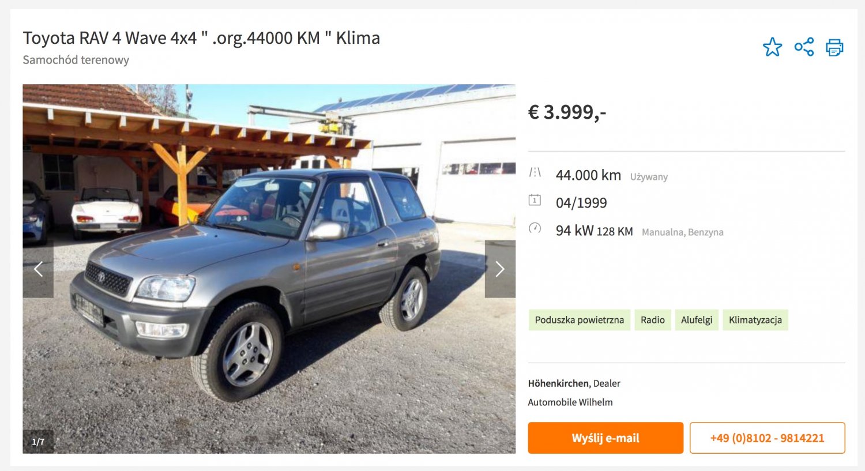Select the Alufelgi feature tag

697,320
